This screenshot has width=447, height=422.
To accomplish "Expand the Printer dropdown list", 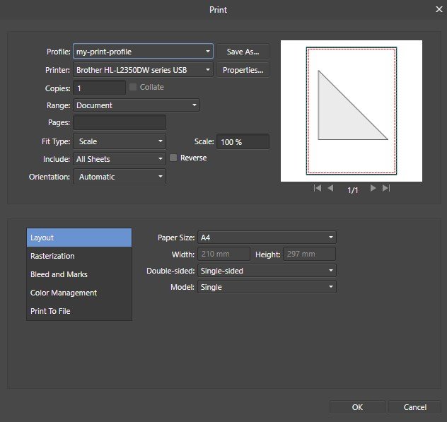I will click(143, 70).
